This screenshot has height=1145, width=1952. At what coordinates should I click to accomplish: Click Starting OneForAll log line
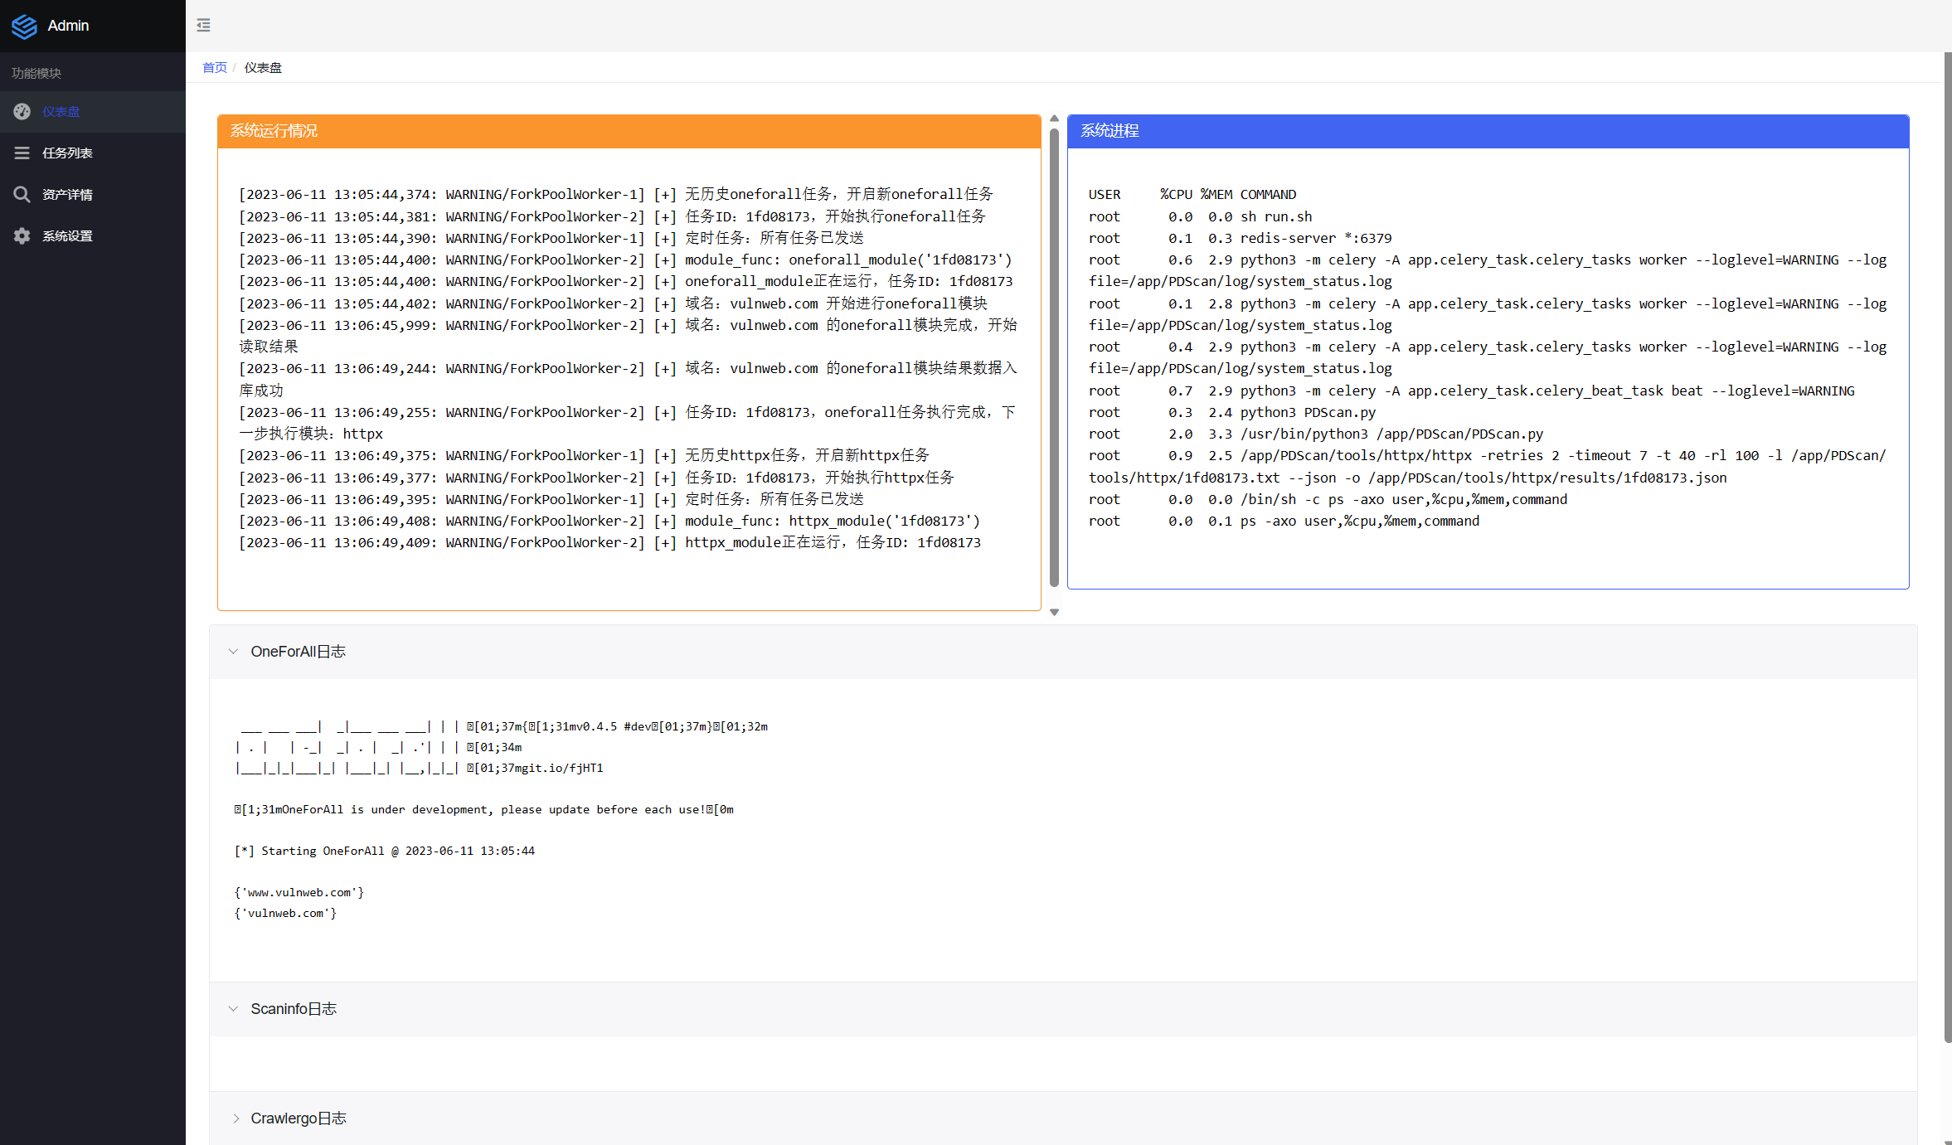[x=385, y=851]
